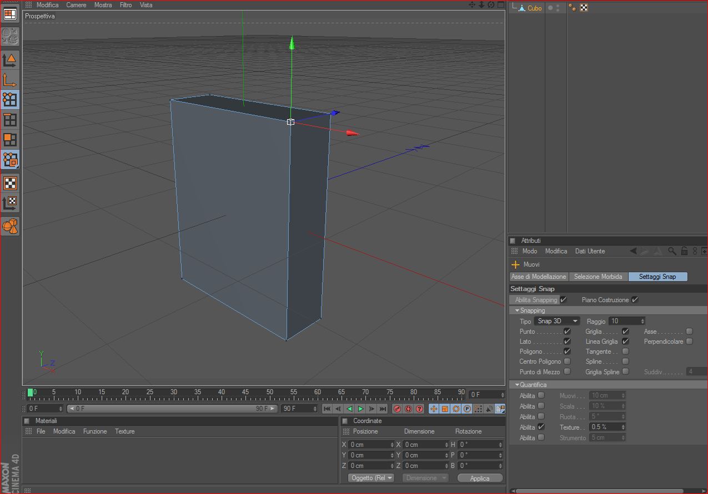Click the red question mark timeline icon
The width and height of the screenshot is (708, 494).
[x=419, y=409]
